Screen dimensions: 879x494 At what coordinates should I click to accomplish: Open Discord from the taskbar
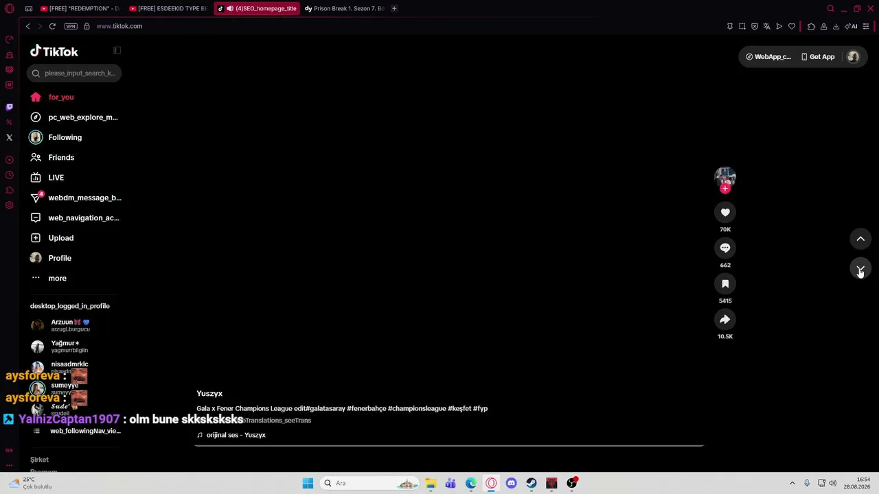[x=511, y=483]
